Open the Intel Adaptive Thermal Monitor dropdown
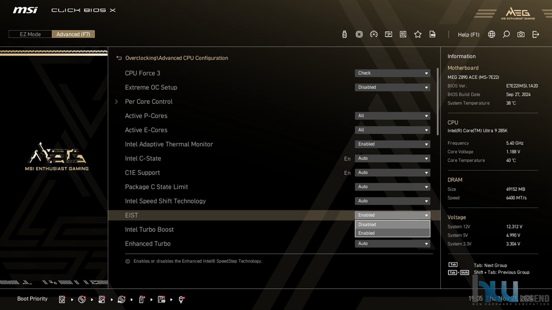Screen dimensions: 552x310 click(x=392, y=144)
